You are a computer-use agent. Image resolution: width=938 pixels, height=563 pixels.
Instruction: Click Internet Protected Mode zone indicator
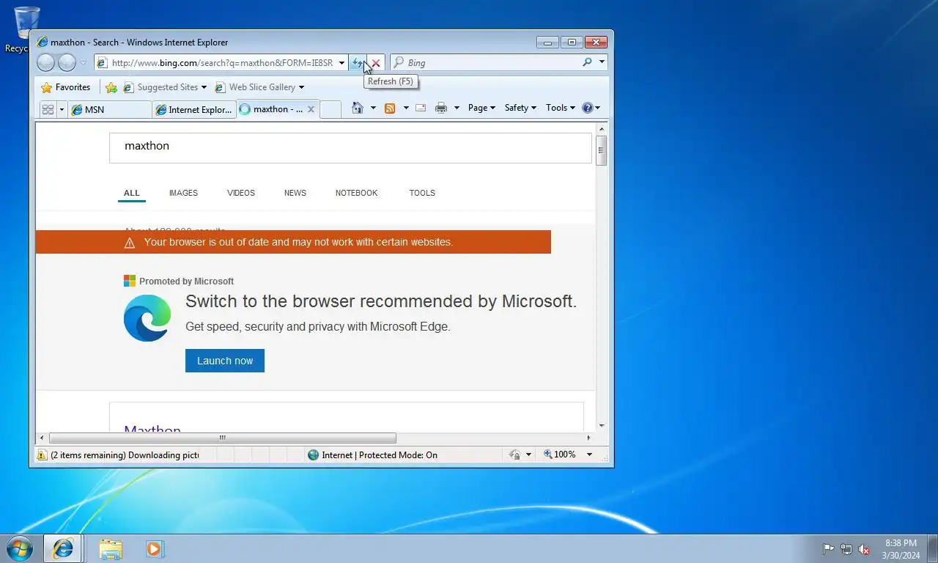click(372, 455)
